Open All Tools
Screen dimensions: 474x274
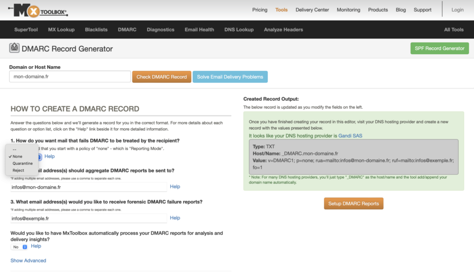click(454, 30)
